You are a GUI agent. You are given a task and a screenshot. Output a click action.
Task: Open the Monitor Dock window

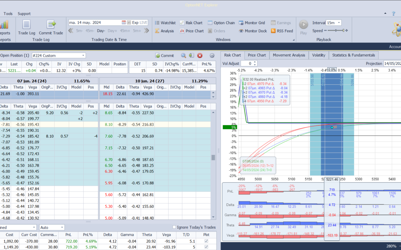(x=253, y=31)
